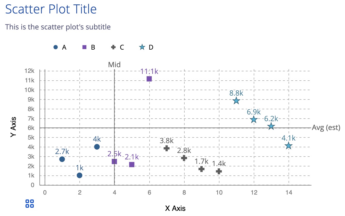Click the 6.9k star marker
This screenshot has height=216, width=345.
(254, 119)
